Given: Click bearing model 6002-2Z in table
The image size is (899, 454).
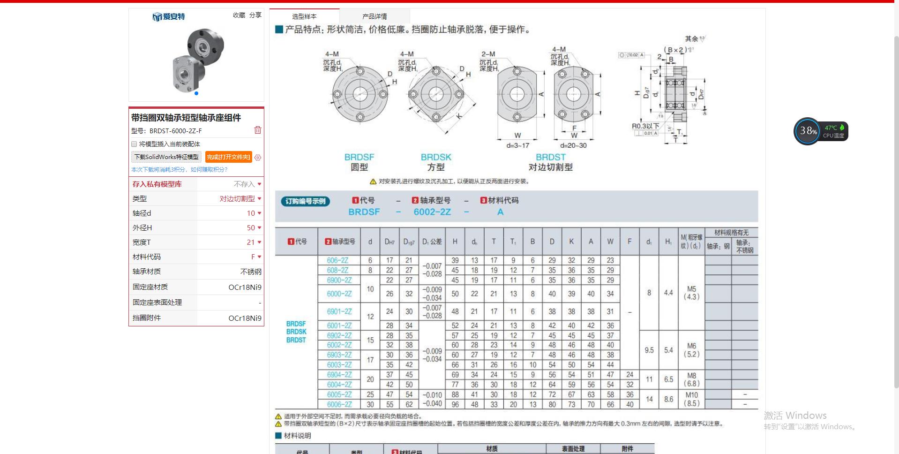Looking at the screenshot, I should (x=339, y=345).
